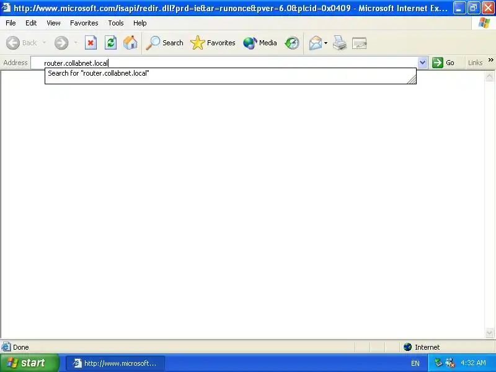Minimize the Internet Explorer window

tap(459, 8)
